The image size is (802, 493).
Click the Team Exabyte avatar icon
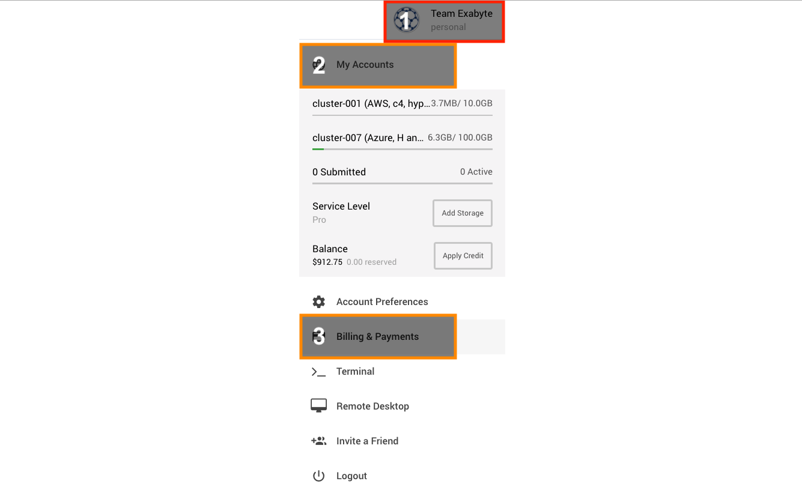coord(406,20)
